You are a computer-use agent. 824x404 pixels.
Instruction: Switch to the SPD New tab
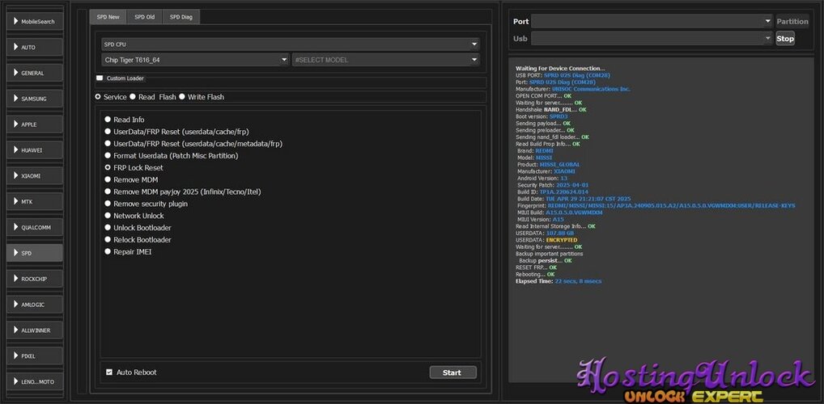pyautogui.click(x=108, y=17)
